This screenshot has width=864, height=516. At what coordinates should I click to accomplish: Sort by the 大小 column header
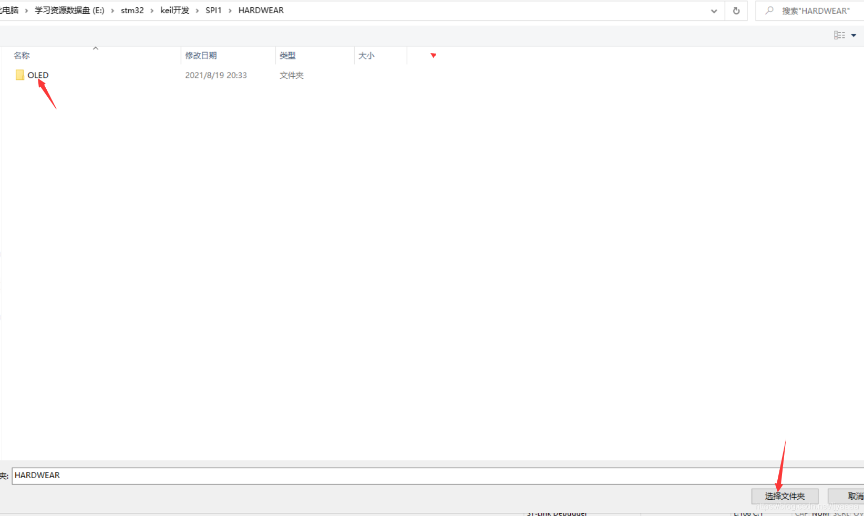(x=366, y=55)
